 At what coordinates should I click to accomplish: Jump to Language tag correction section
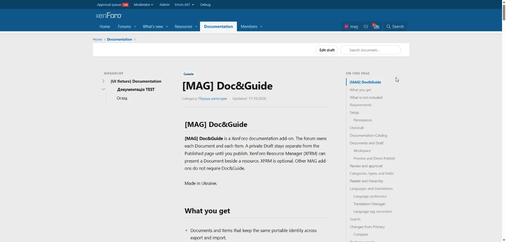tap(373, 212)
